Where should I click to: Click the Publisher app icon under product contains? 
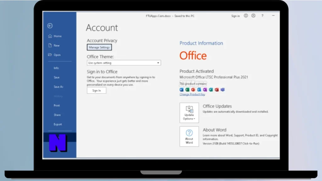211,90
